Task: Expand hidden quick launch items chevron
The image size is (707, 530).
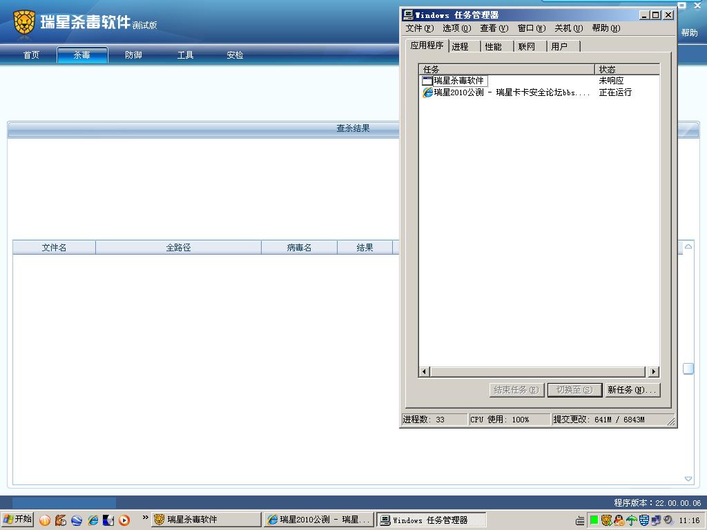Action: [x=145, y=518]
